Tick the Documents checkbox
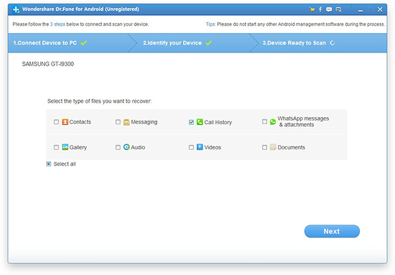This screenshot has width=395, height=275. point(264,147)
